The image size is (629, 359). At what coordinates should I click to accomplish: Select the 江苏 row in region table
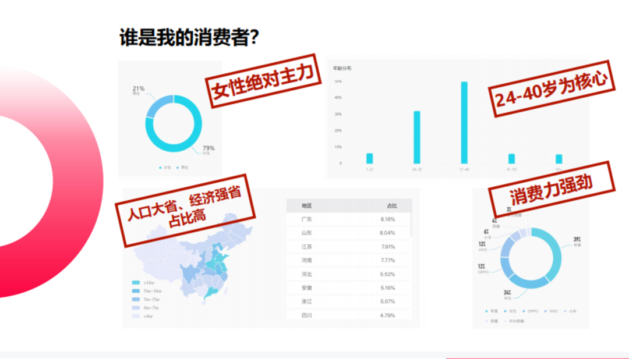click(349, 247)
